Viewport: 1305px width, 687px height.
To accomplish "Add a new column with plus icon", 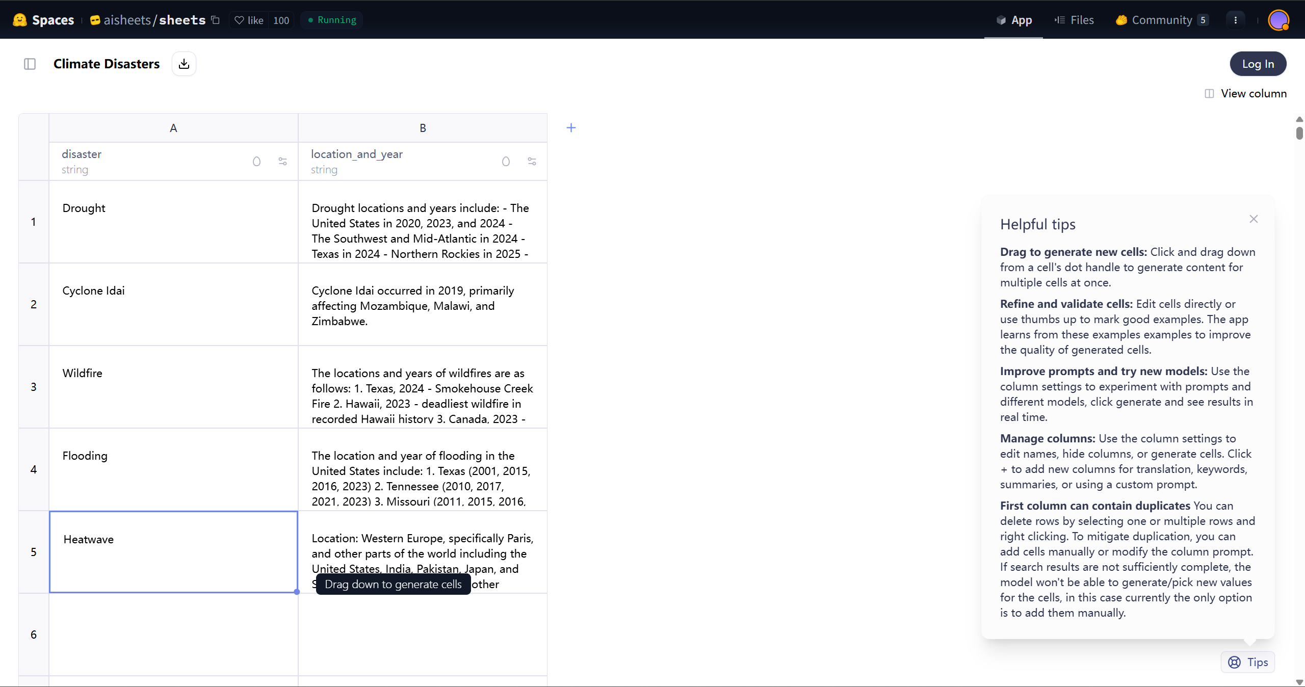I will click(x=571, y=128).
